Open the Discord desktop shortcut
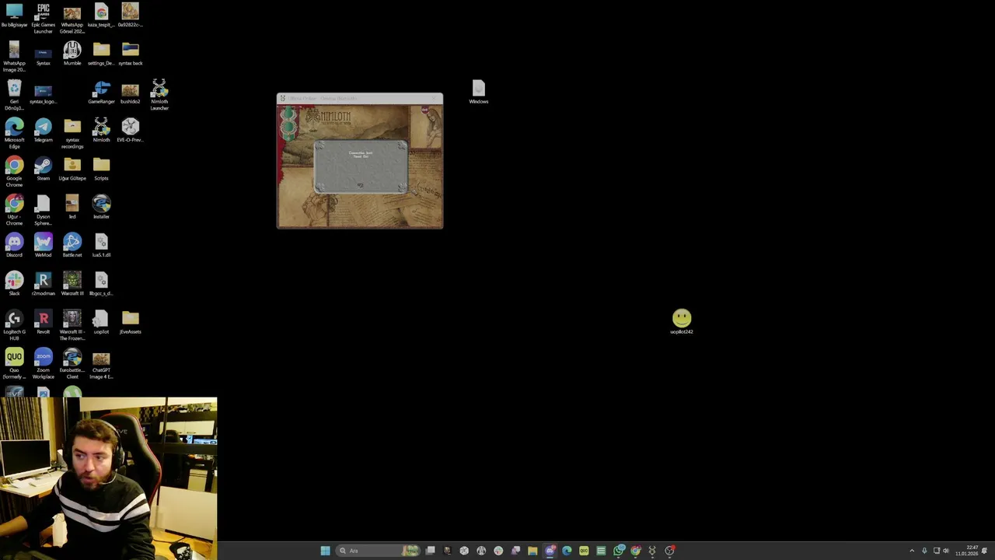The height and width of the screenshot is (560, 995). (x=14, y=246)
